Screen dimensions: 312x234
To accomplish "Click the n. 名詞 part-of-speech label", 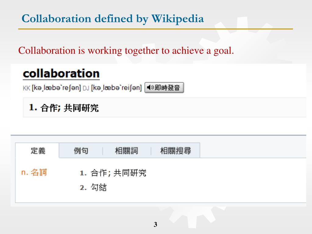I will (34, 172).
